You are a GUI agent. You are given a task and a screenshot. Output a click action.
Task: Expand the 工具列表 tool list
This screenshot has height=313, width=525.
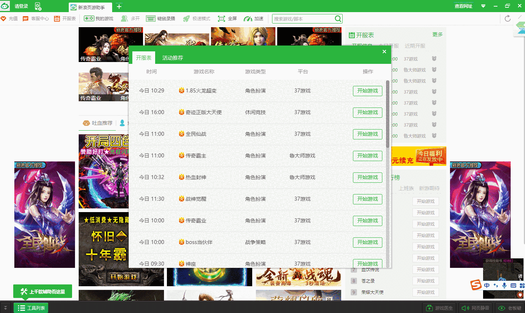point(31,308)
